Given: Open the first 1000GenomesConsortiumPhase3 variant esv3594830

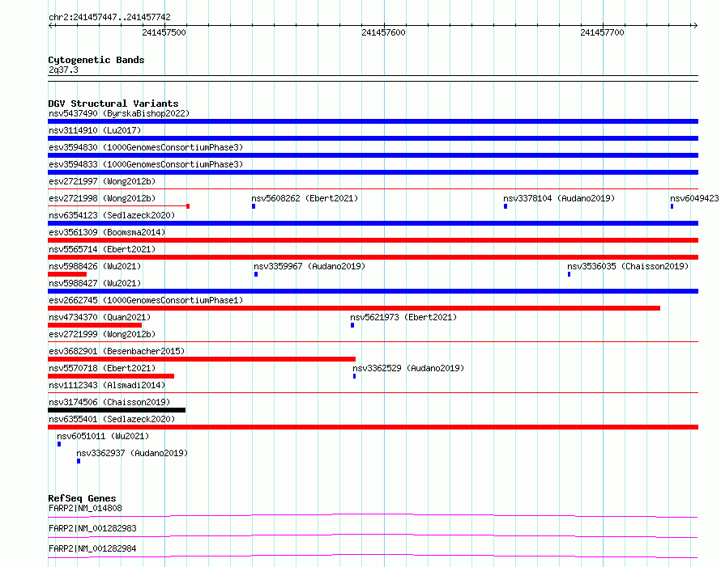Looking at the screenshot, I should [146, 147].
